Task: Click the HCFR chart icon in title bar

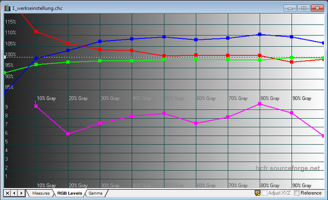Action: [x=7, y=8]
